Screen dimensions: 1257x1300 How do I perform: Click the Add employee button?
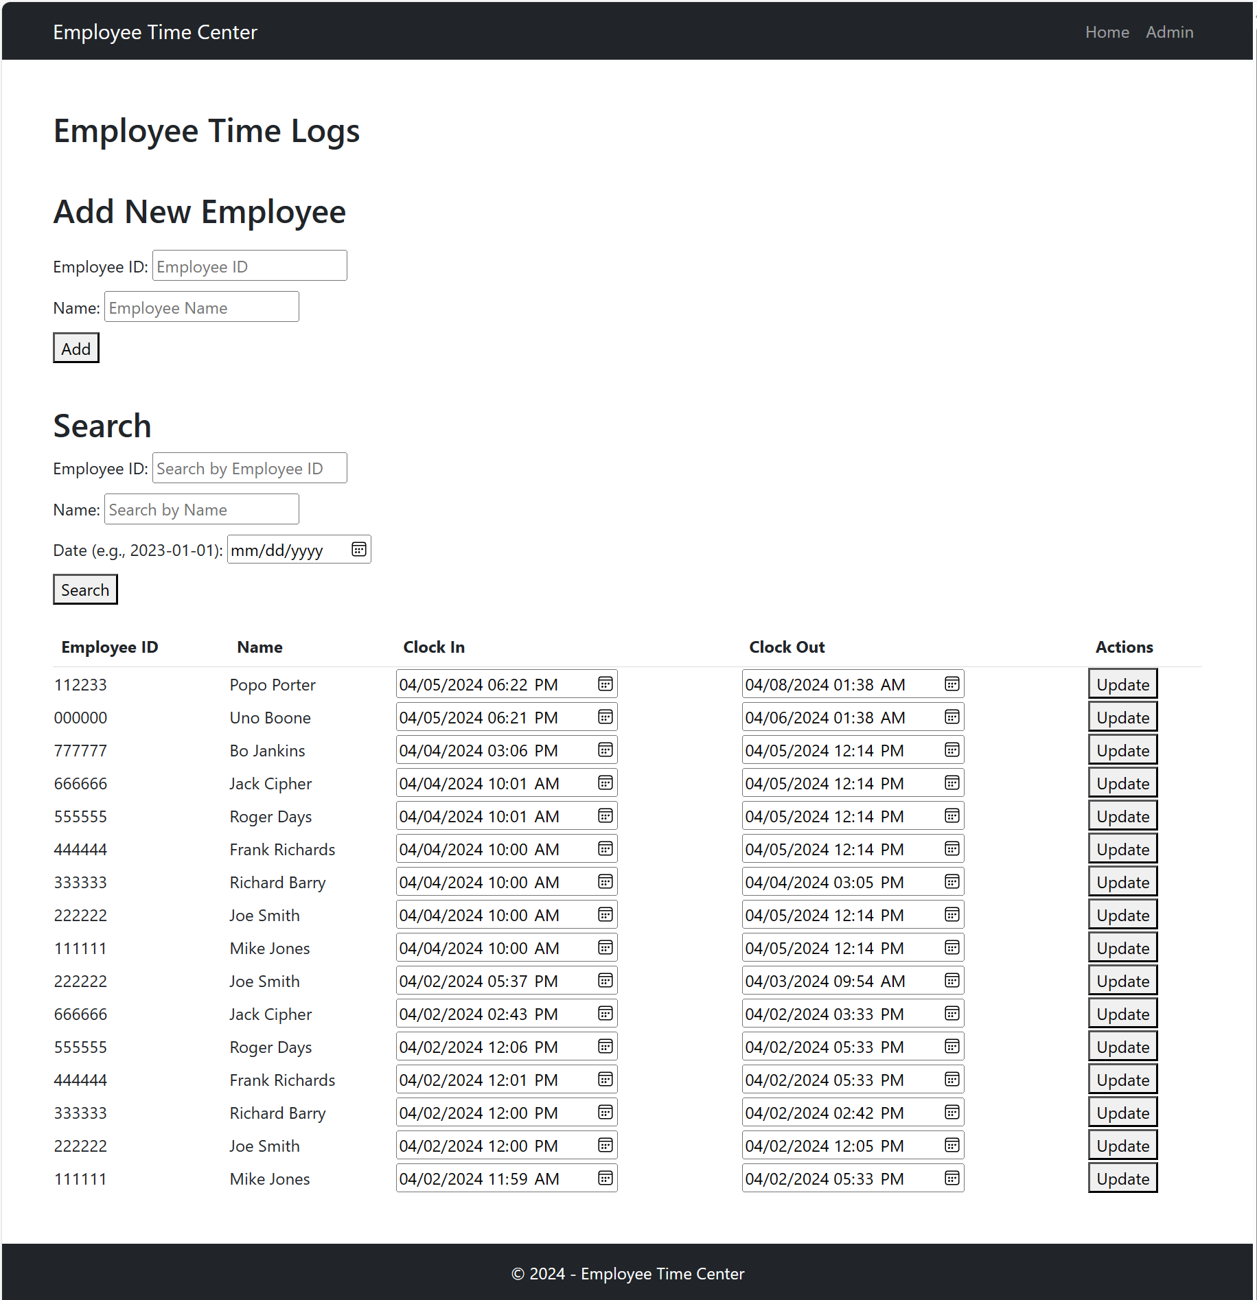pyautogui.click(x=76, y=348)
